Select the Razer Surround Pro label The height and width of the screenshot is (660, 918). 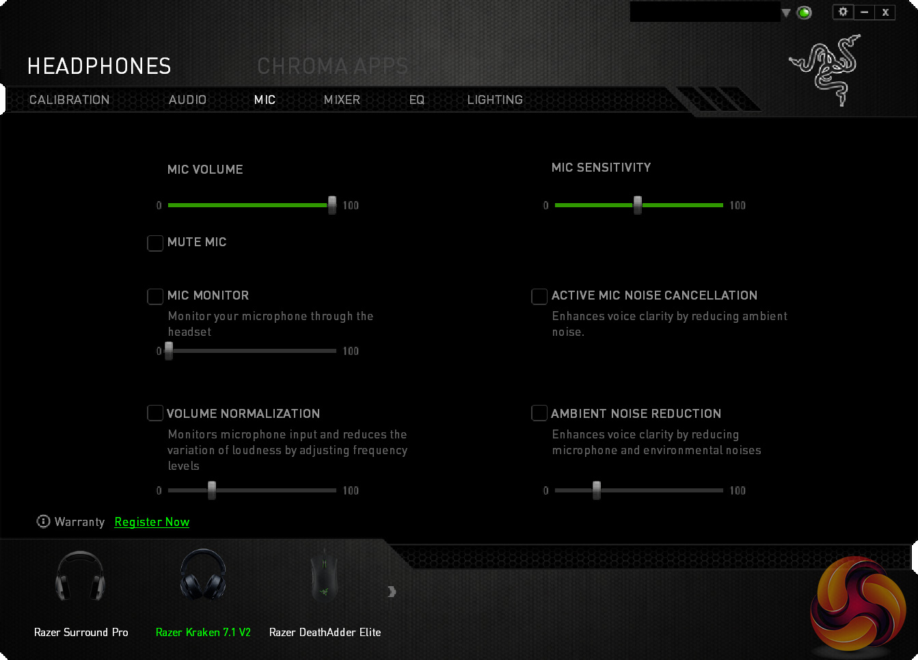click(x=81, y=632)
